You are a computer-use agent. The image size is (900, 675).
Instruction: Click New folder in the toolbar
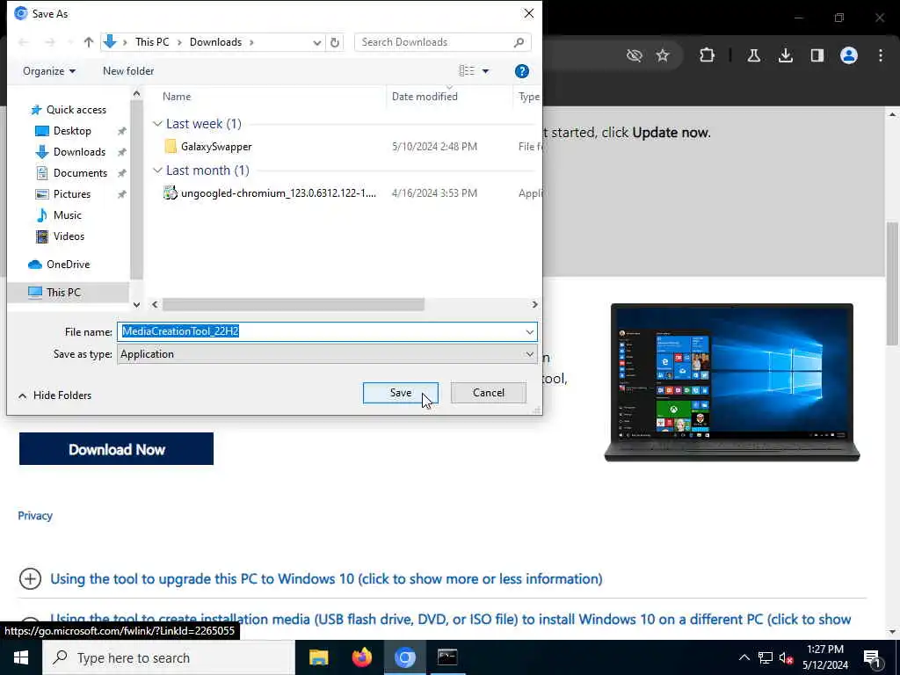tap(128, 71)
